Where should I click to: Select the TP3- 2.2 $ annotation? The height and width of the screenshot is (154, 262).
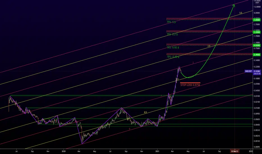pyautogui.click(x=172, y=34)
